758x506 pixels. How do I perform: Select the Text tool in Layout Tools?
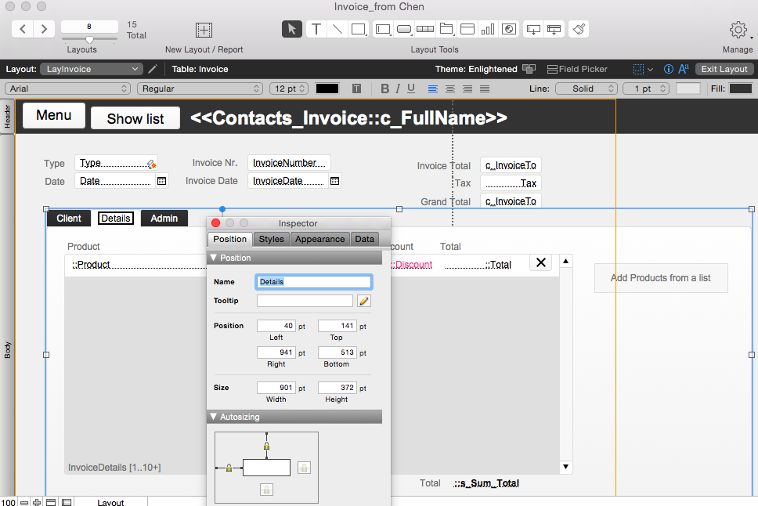pos(316,29)
